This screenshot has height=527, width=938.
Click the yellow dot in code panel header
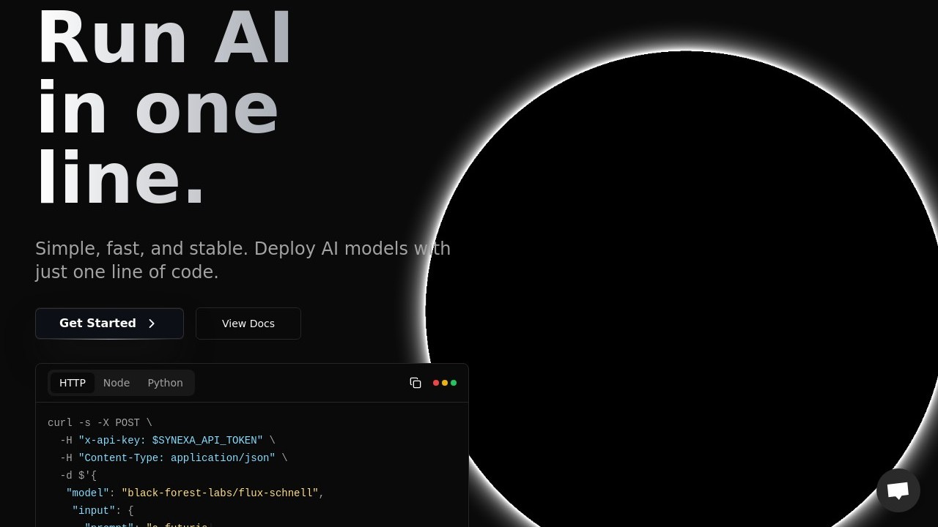coord(445,383)
